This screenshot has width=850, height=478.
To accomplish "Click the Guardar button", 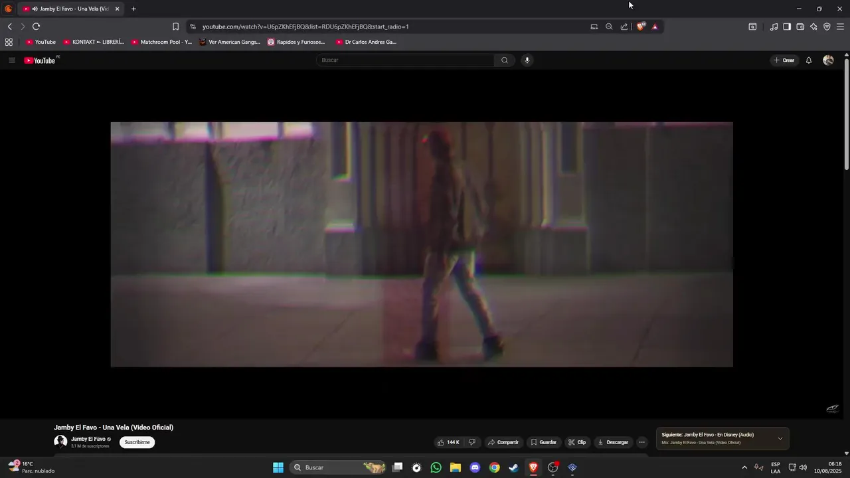I will pyautogui.click(x=543, y=442).
